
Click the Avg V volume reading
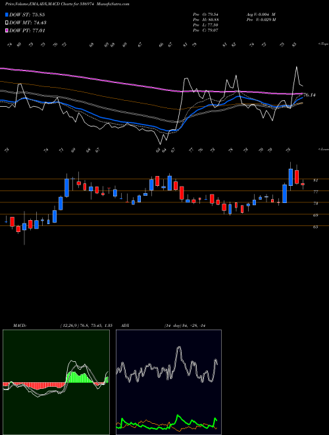pyautogui.click(x=261, y=14)
